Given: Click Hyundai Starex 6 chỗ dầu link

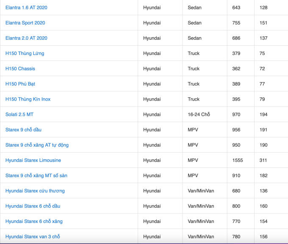Looking at the screenshot, I should pyautogui.click(x=33, y=206).
